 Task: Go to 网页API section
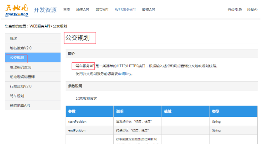pyautogui.click(x=102, y=10)
